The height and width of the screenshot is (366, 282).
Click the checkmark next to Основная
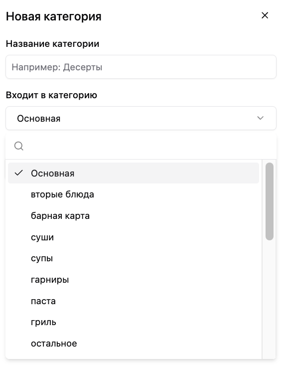pyautogui.click(x=18, y=173)
